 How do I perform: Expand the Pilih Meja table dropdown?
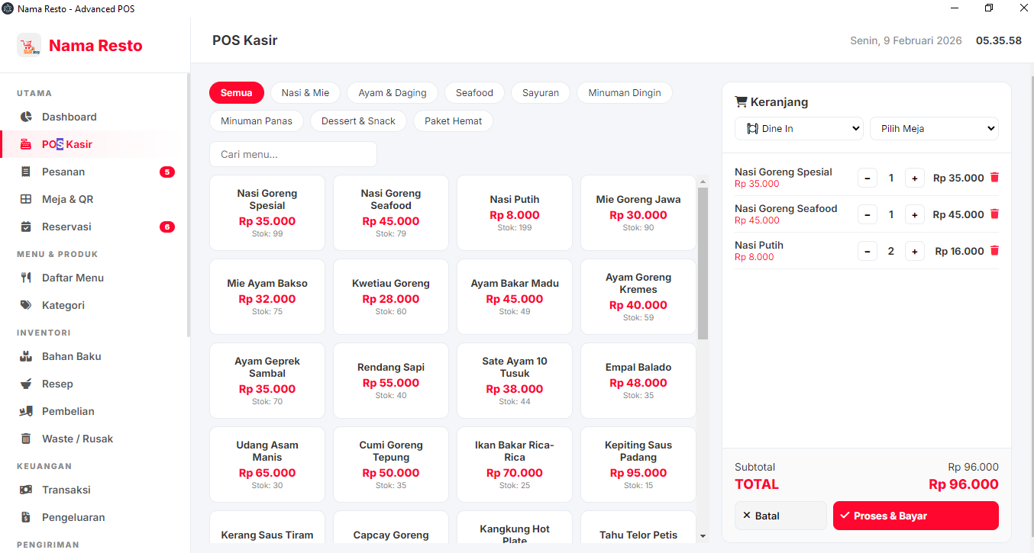click(x=933, y=128)
